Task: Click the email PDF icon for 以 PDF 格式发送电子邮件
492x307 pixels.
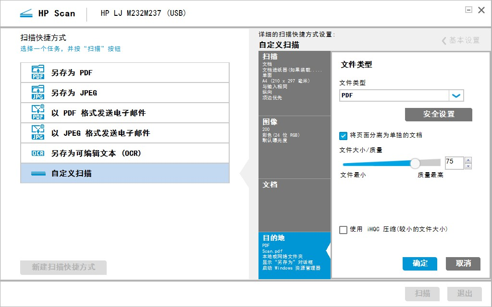Action: [x=38, y=112]
